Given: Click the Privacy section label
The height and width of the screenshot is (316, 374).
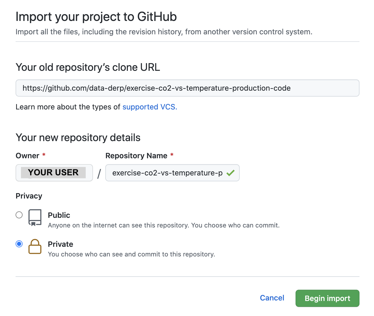Looking at the screenshot, I should click(x=29, y=196).
